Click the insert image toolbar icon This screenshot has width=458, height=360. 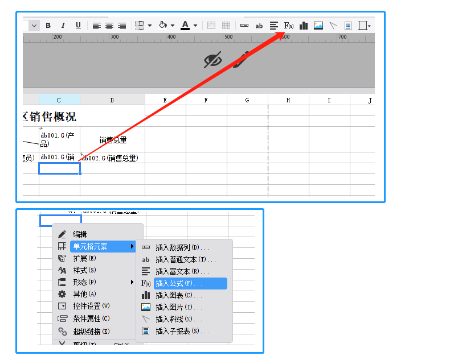pyautogui.click(x=318, y=25)
